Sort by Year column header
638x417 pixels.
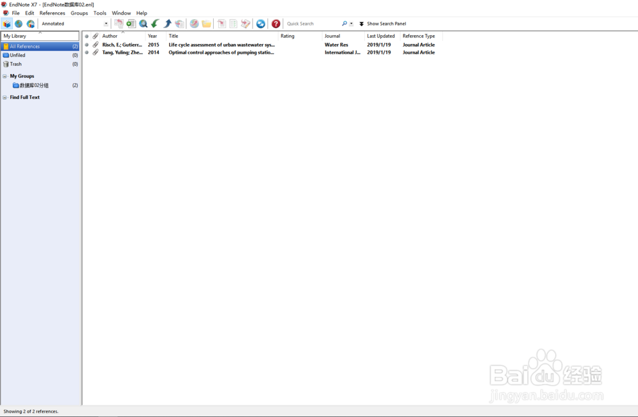(x=156, y=36)
